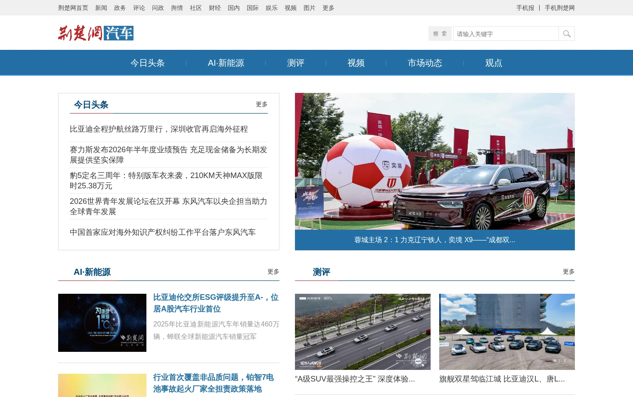Open 娱乐 in top bar
The image size is (633, 397).
pyautogui.click(x=272, y=8)
